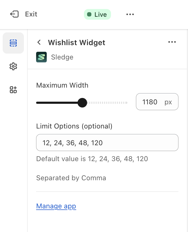Open the Manage app link
The width and height of the screenshot is (188, 232).
click(x=56, y=206)
